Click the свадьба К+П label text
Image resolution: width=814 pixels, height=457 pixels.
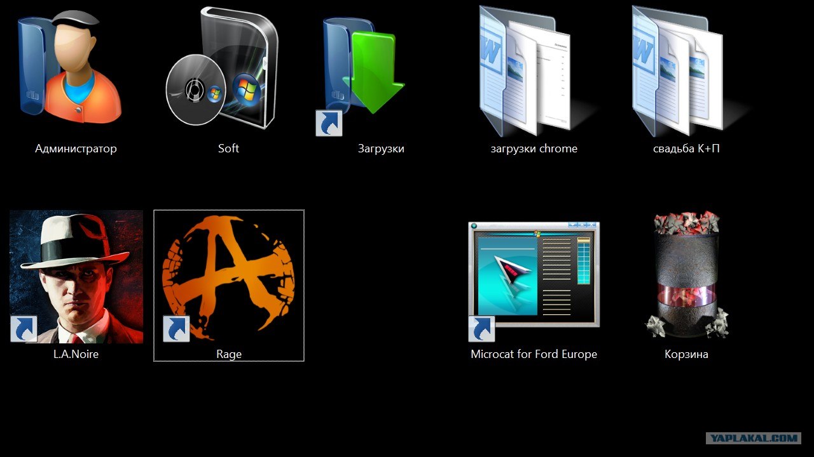pos(687,149)
